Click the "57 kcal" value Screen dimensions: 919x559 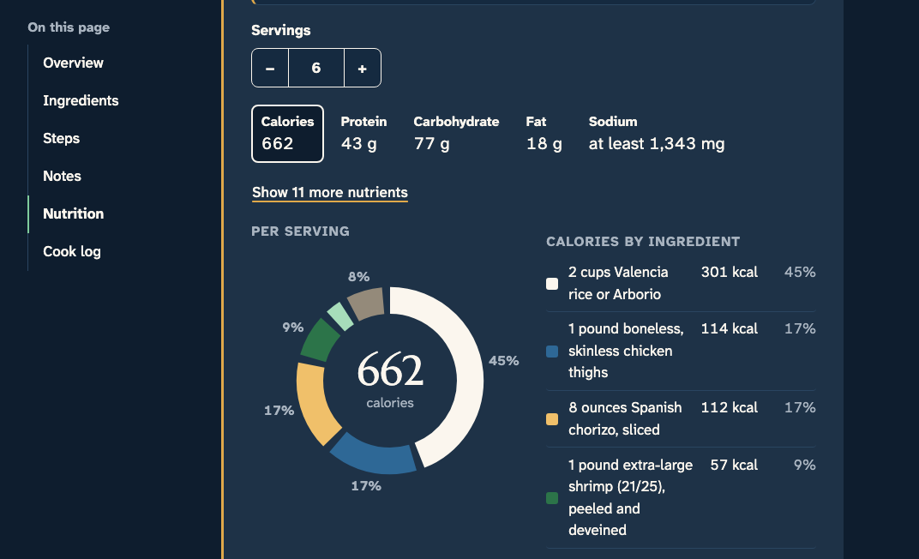point(734,465)
